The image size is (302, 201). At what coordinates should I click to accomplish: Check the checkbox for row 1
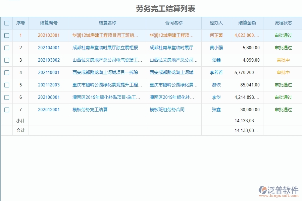pos(7,35)
